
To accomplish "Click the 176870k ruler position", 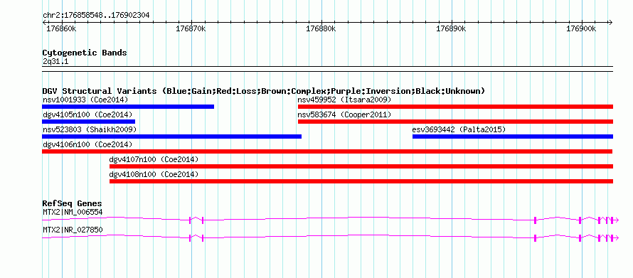I will click(191, 29).
